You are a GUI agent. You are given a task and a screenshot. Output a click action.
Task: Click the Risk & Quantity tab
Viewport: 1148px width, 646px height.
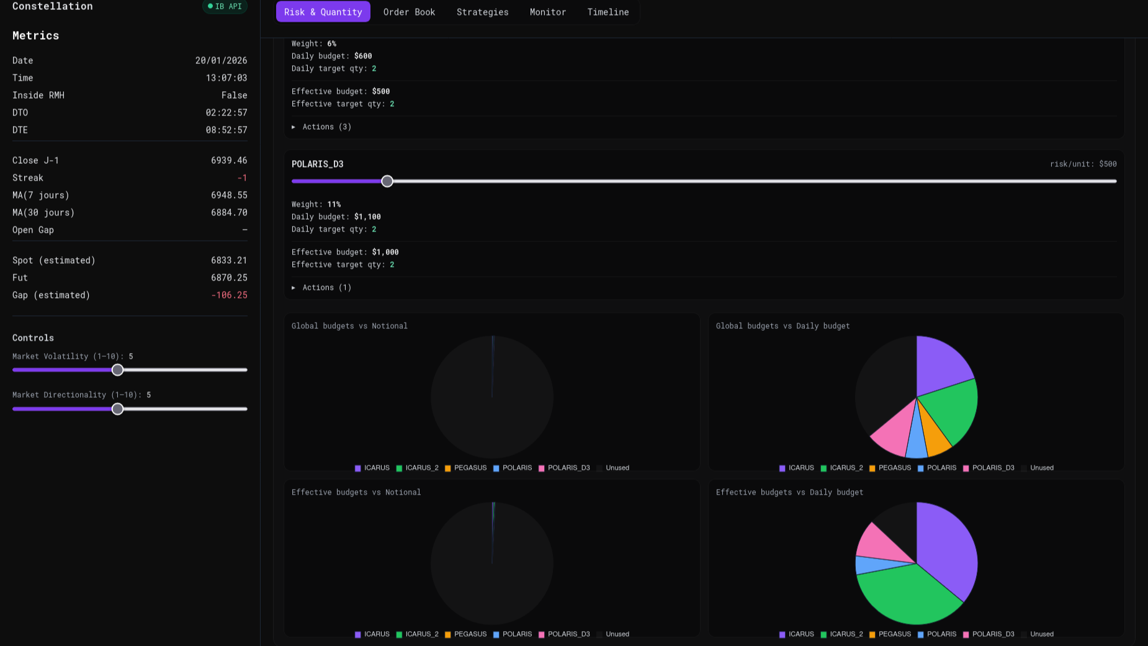coord(323,12)
